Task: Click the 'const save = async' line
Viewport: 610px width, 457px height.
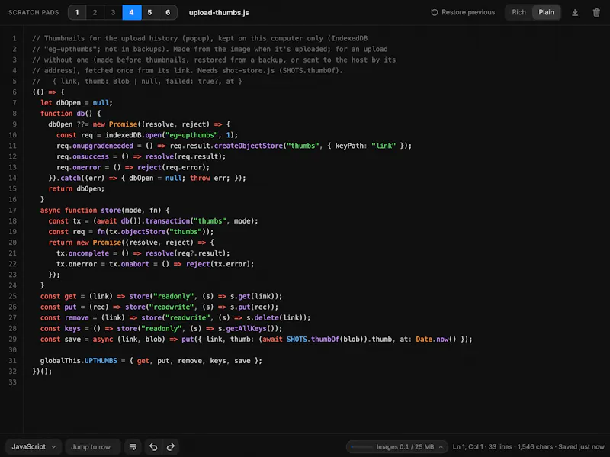Action: [x=256, y=340]
